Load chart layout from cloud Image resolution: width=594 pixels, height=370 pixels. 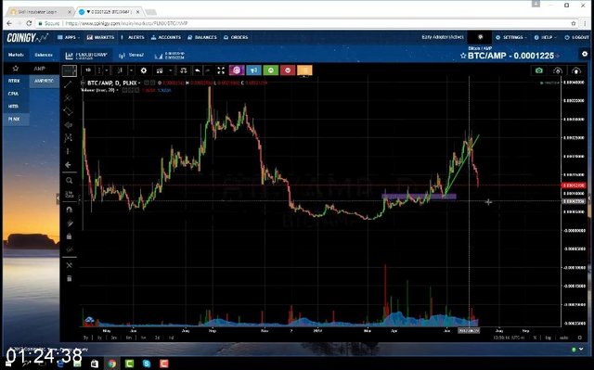[x=558, y=70]
